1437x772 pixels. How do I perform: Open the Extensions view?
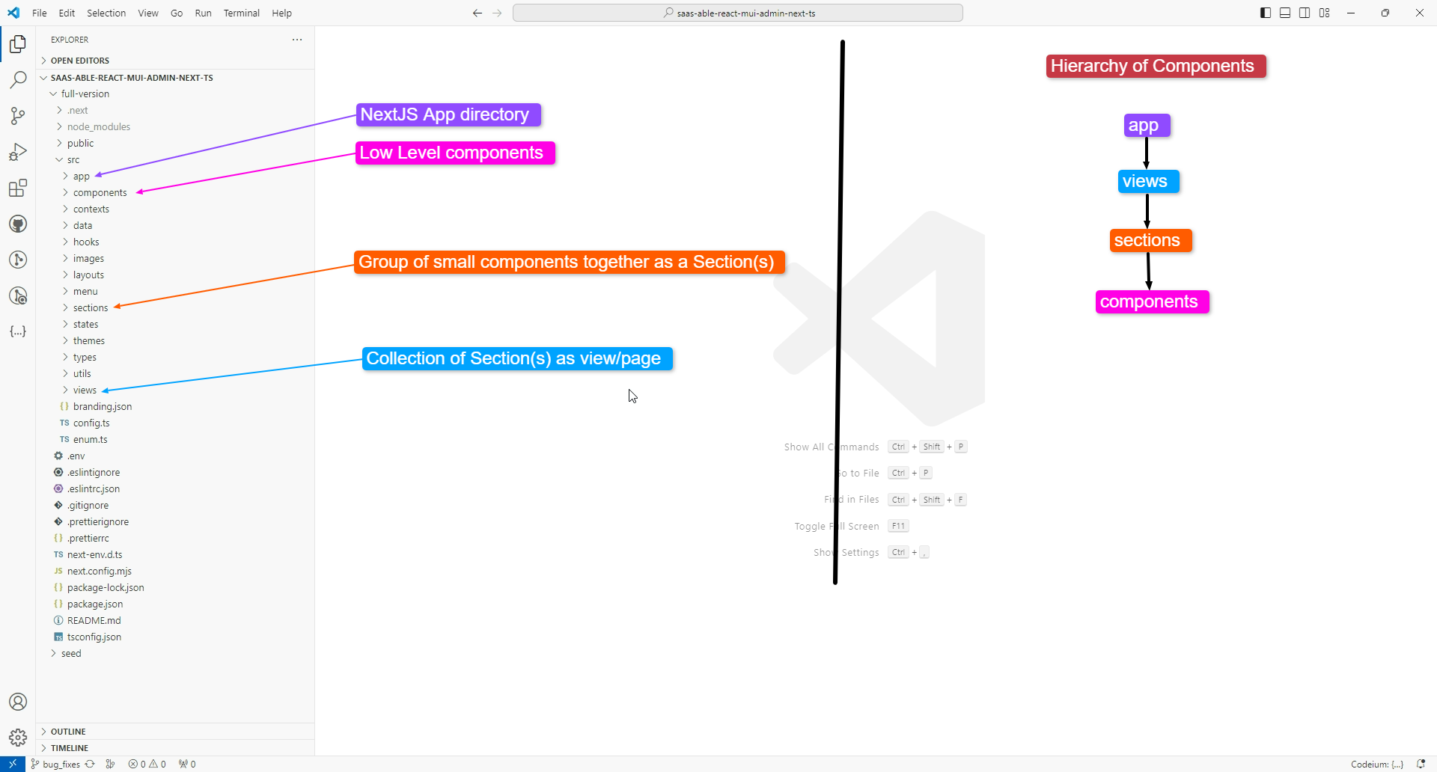tap(18, 188)
